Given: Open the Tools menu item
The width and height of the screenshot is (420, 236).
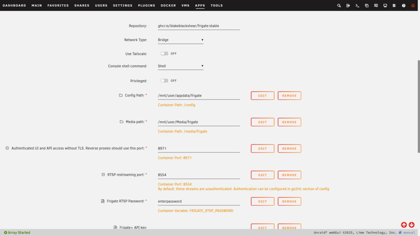Looking at the screenshot, I should (x=216, y=5).
